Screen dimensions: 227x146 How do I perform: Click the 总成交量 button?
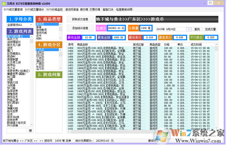pos(210,29)
